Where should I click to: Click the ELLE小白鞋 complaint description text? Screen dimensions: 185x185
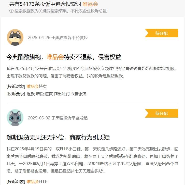[x=92, y=160]
